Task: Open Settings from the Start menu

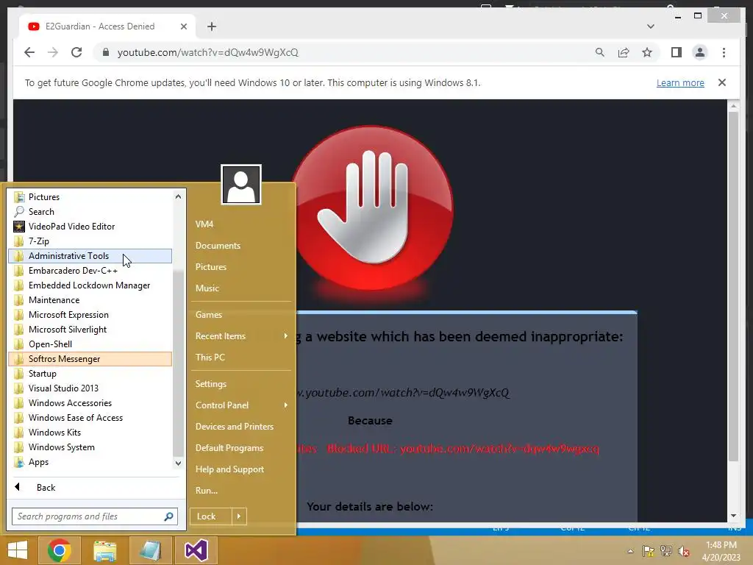Action: (211, 384)
